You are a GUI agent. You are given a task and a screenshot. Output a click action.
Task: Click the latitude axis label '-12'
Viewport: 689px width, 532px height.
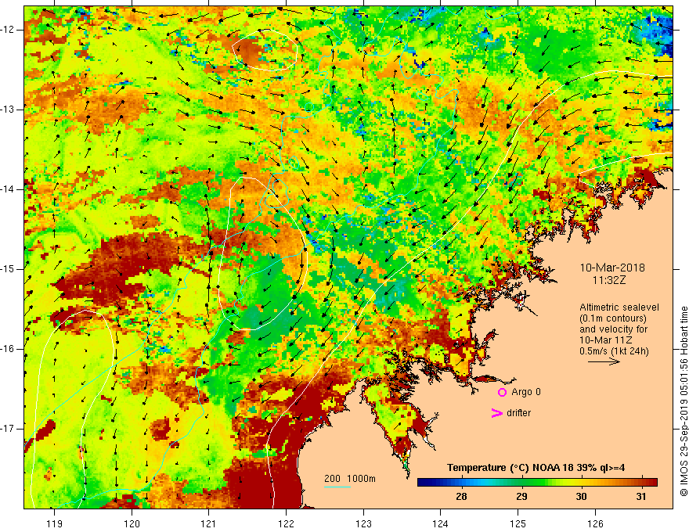coord(8,30)
